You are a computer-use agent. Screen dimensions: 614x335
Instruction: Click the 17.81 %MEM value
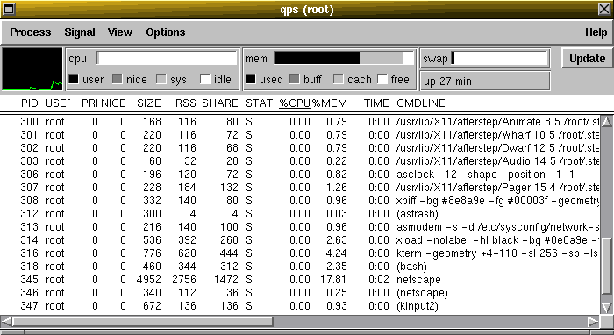334,280
